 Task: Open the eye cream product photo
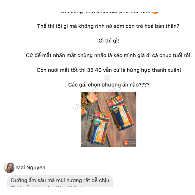(109, 119)
